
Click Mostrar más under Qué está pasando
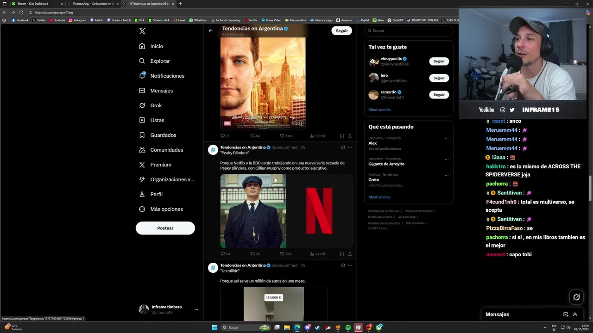pyautogui.click(x=379, y=197)
